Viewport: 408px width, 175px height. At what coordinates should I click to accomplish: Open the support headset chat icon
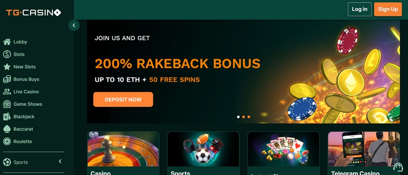[x=398, y=167]
